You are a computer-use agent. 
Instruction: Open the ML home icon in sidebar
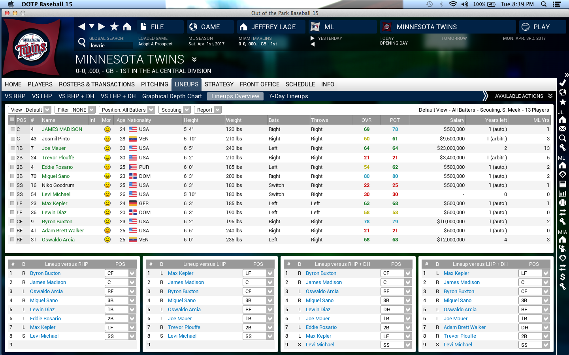(563, 165)
